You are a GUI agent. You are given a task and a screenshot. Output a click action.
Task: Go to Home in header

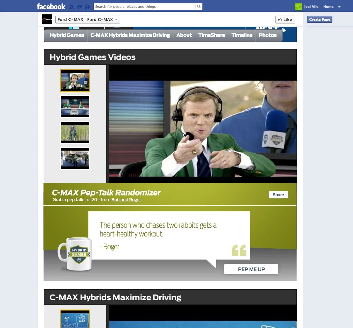[328, 7]
